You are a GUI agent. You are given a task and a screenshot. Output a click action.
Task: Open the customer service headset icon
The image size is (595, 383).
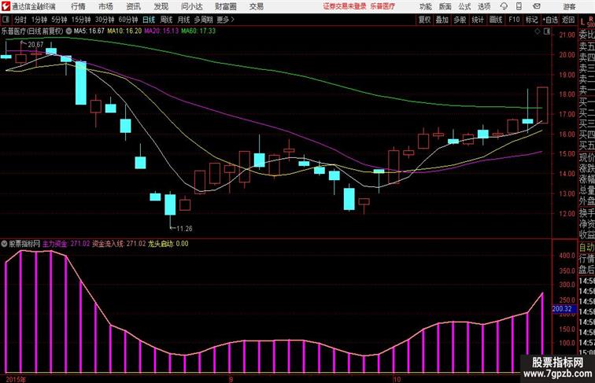point(504,6)
